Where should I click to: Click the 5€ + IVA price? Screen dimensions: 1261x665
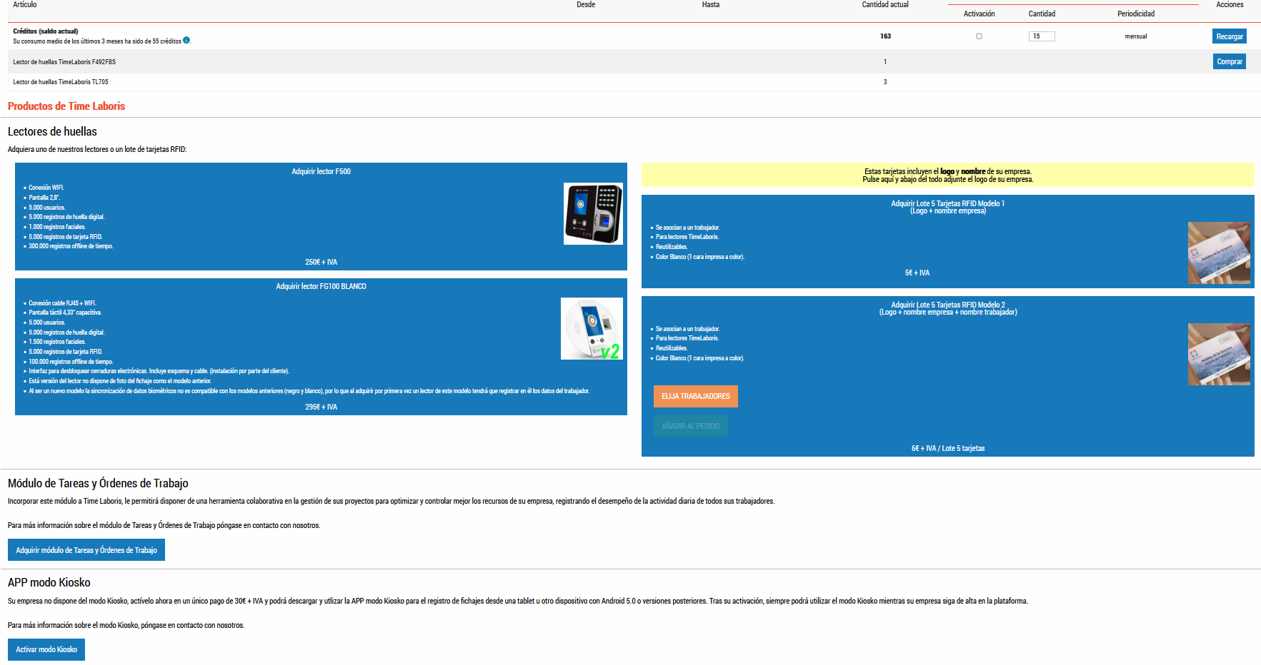917,273
